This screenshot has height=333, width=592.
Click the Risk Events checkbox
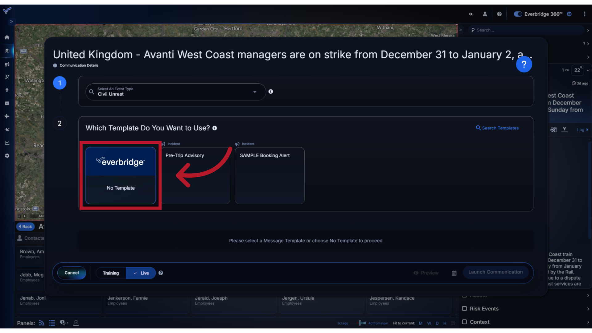[x=464, y=309]
